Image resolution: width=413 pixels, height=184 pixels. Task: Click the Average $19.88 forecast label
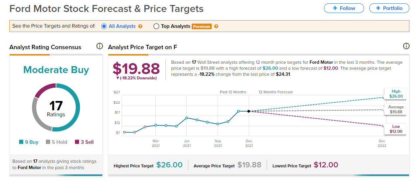[396, 110]
